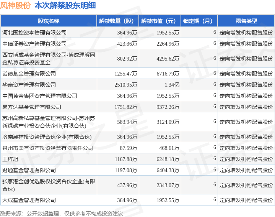Click the 本次解禁股东明细 heading

tap(65, 5)
